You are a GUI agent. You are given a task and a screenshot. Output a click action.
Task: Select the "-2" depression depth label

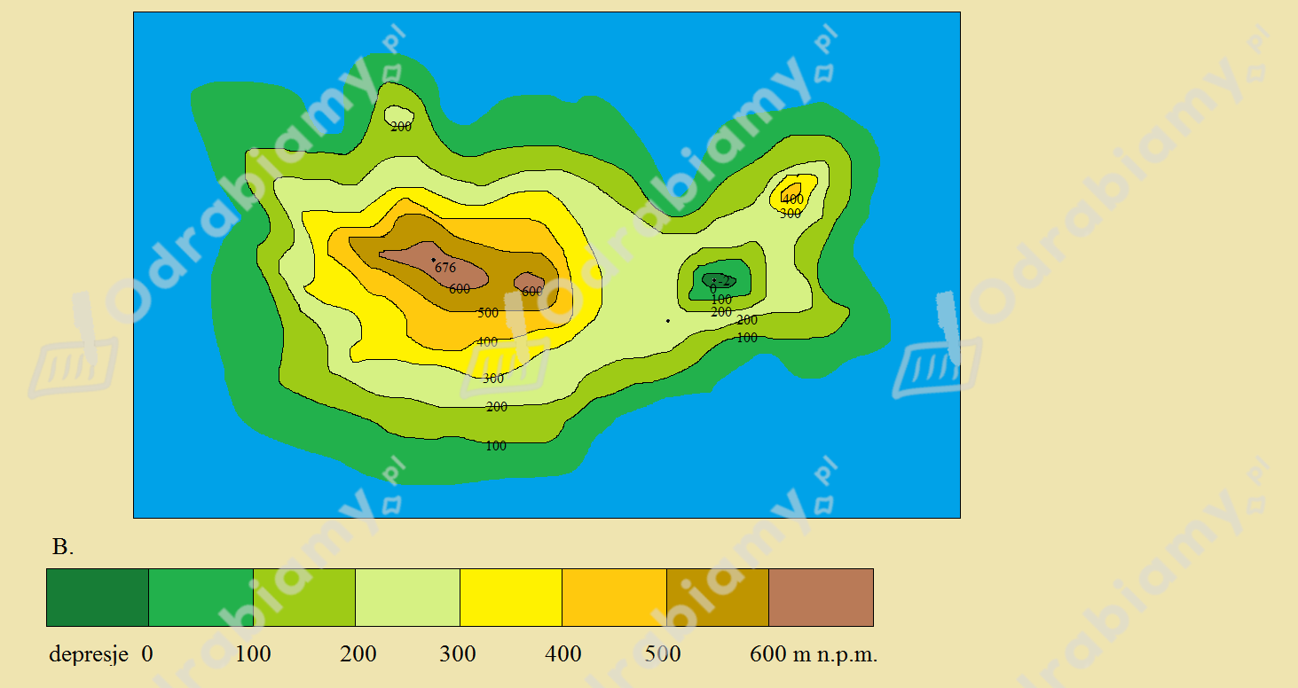click(723, 282)
